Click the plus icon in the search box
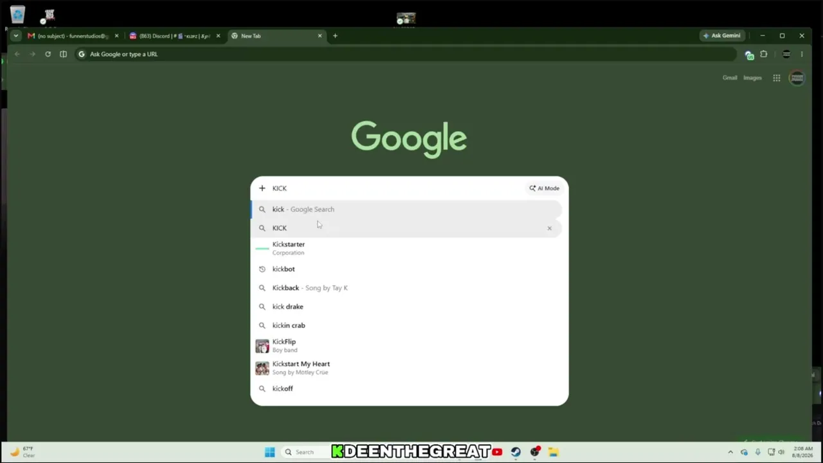The width and height of the screenshot is (823, 463). pos(262,188)
